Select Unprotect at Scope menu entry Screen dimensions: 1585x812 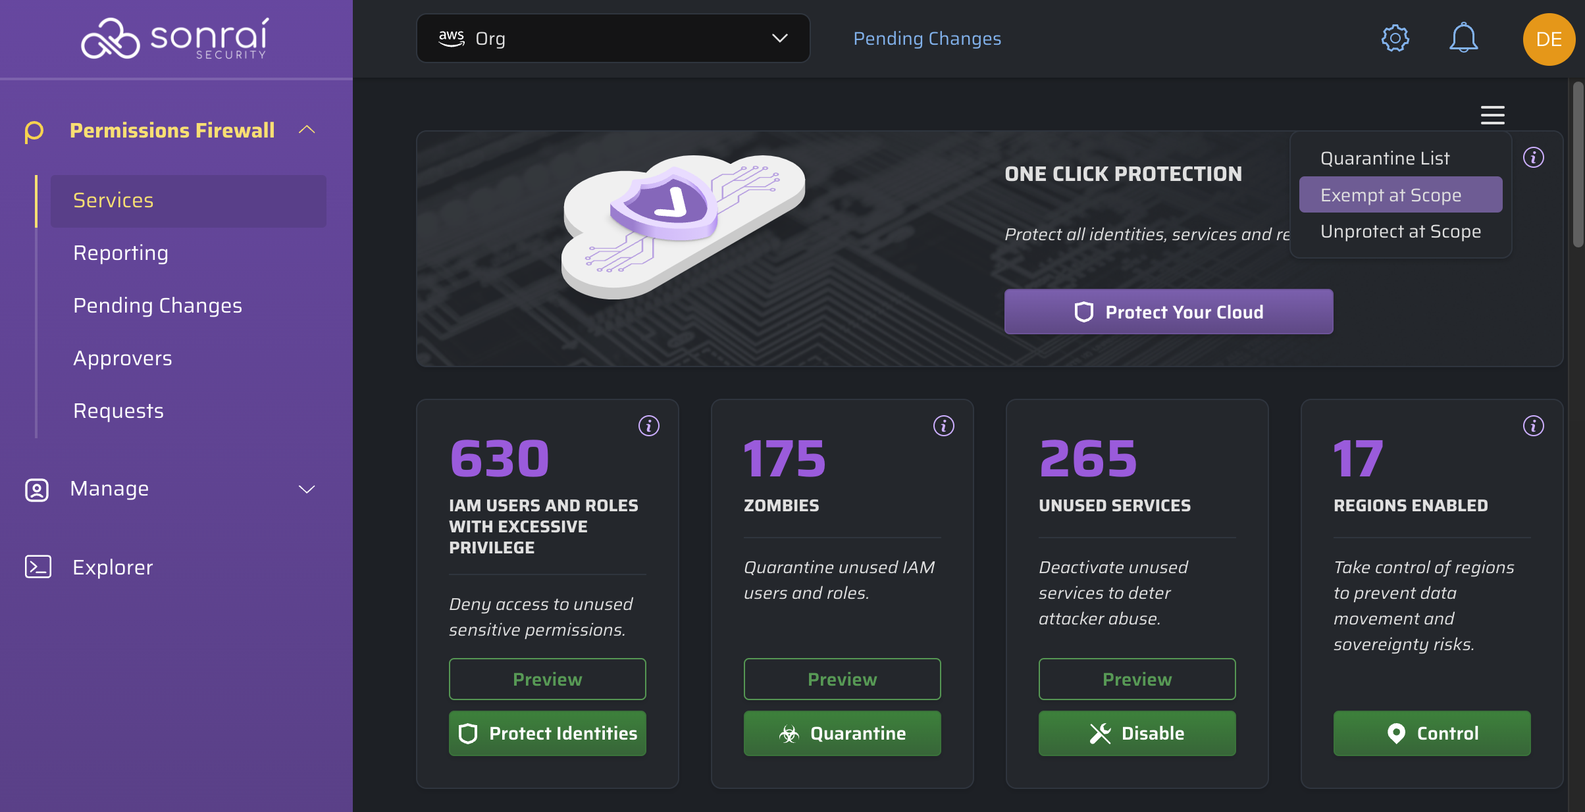pyautogui.click(x=1400, y=232)
